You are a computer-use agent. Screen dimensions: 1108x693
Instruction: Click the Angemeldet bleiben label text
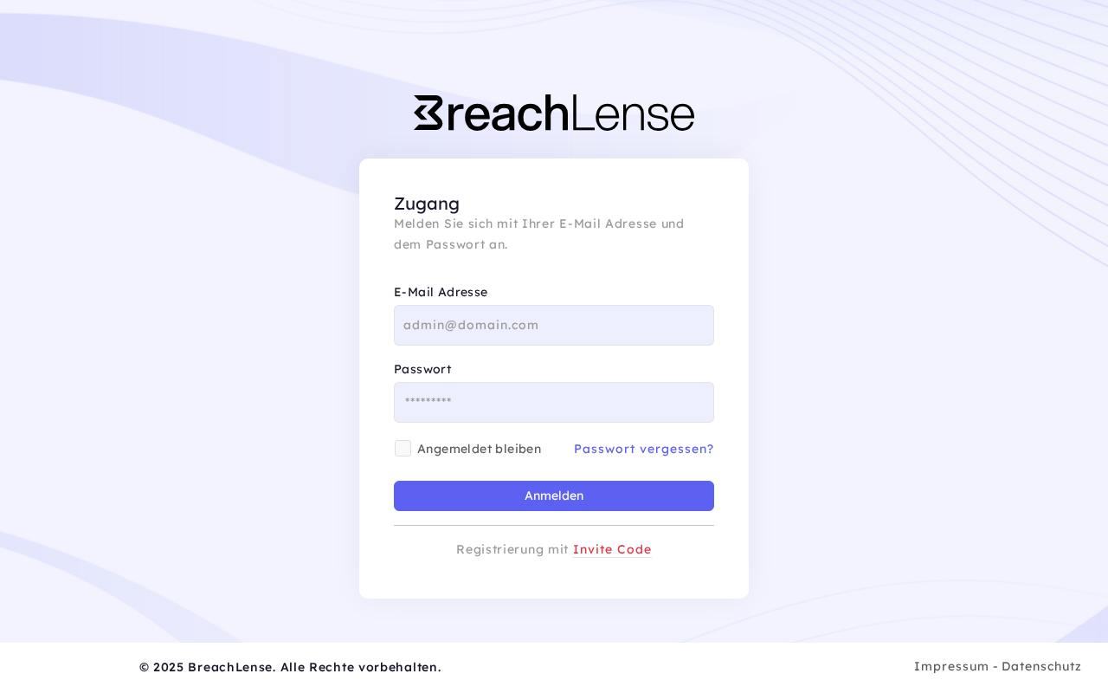pyautogui.click(x=479, y=449)
